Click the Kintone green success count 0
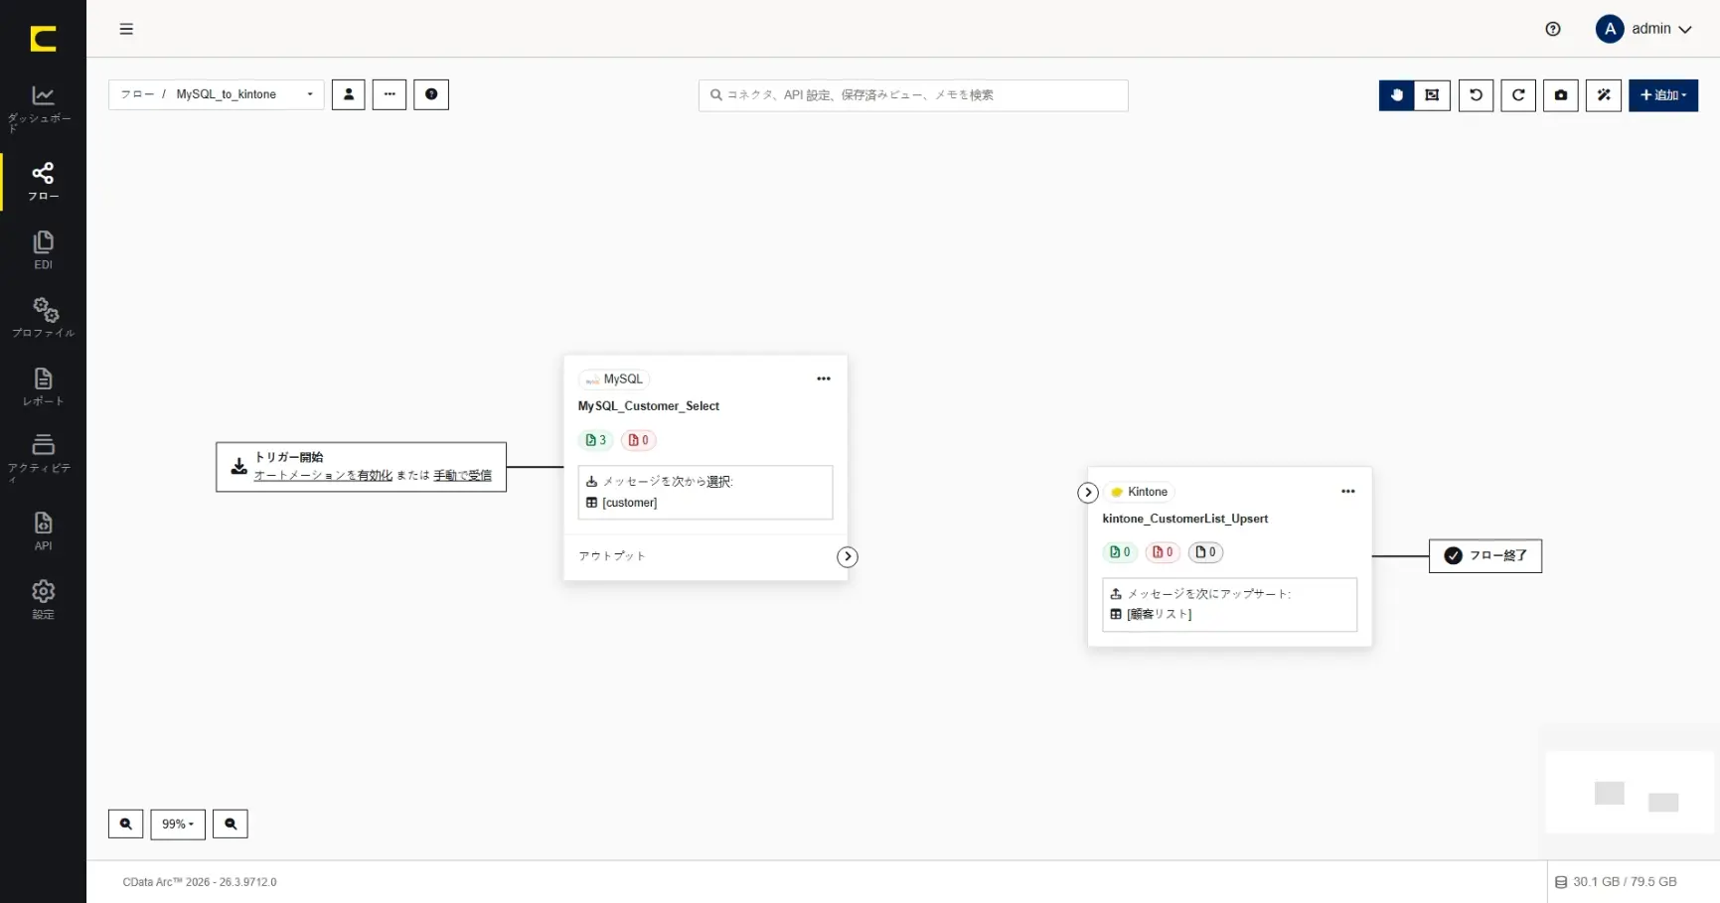 pyautogui.click(x=1120, y=552)
